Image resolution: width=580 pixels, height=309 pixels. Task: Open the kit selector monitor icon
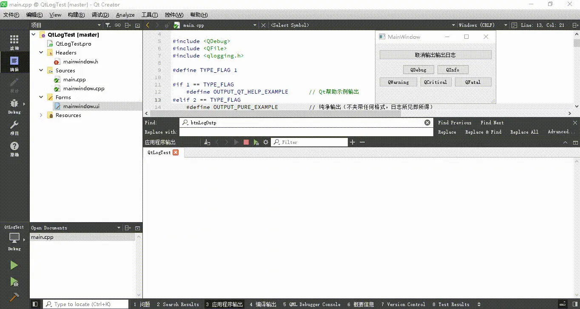[x=14, y=238]
